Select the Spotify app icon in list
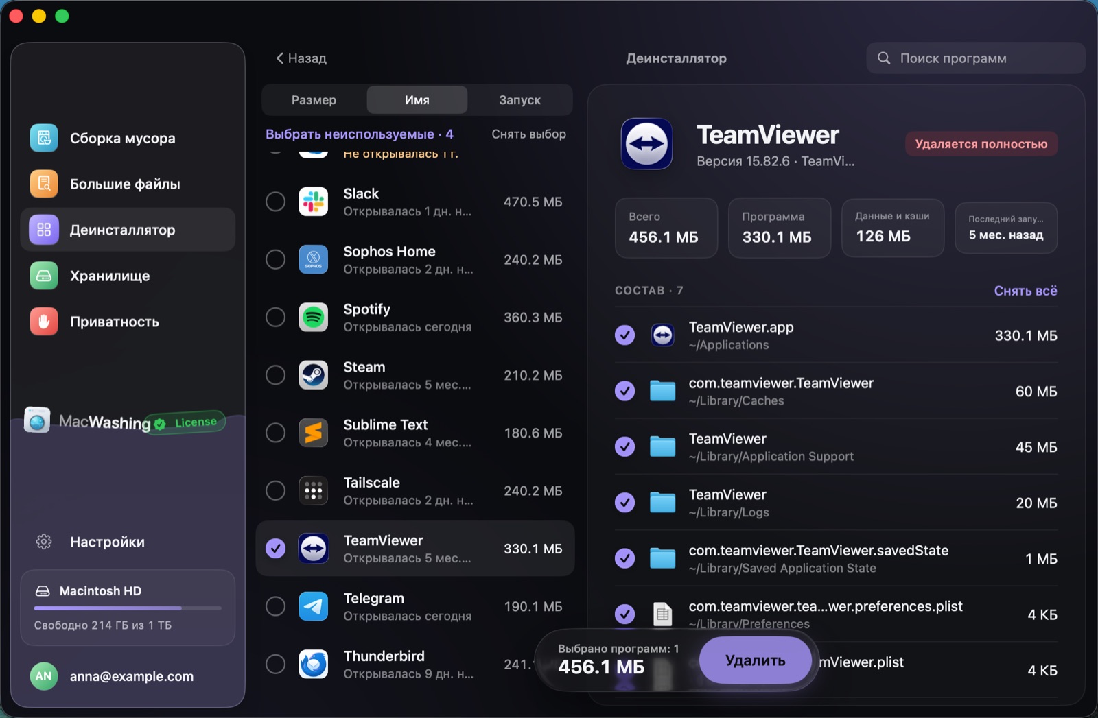The width and height of the screenshot is (1098, 718). [x=314, y=318]
